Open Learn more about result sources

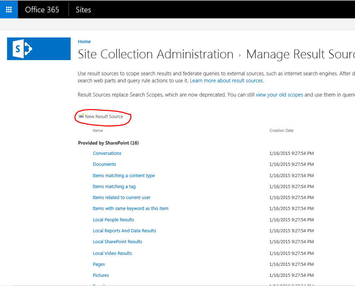226,81
